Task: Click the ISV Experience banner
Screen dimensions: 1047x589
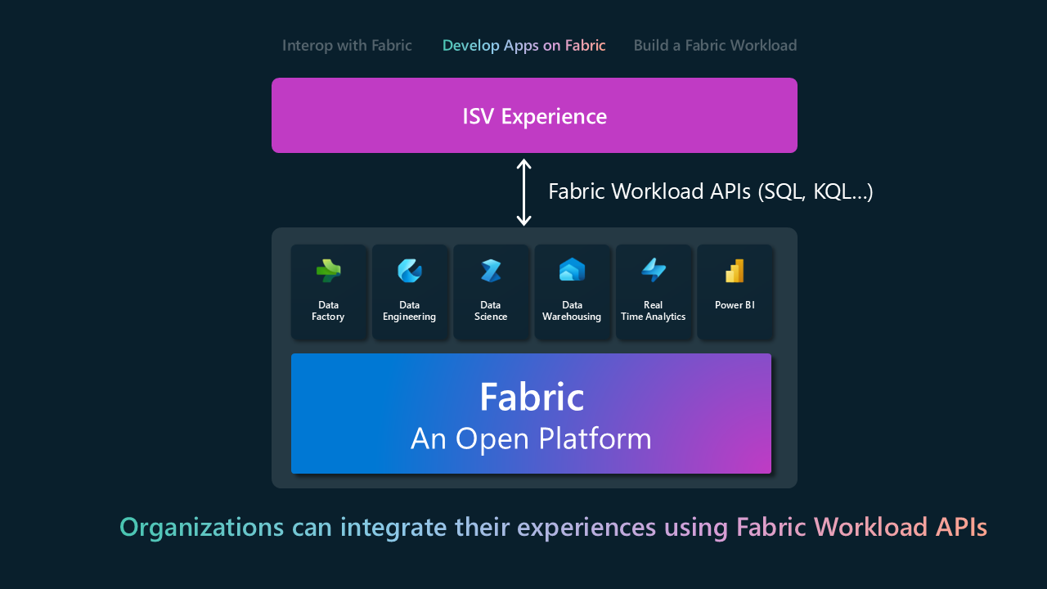Action: (534, 115)
